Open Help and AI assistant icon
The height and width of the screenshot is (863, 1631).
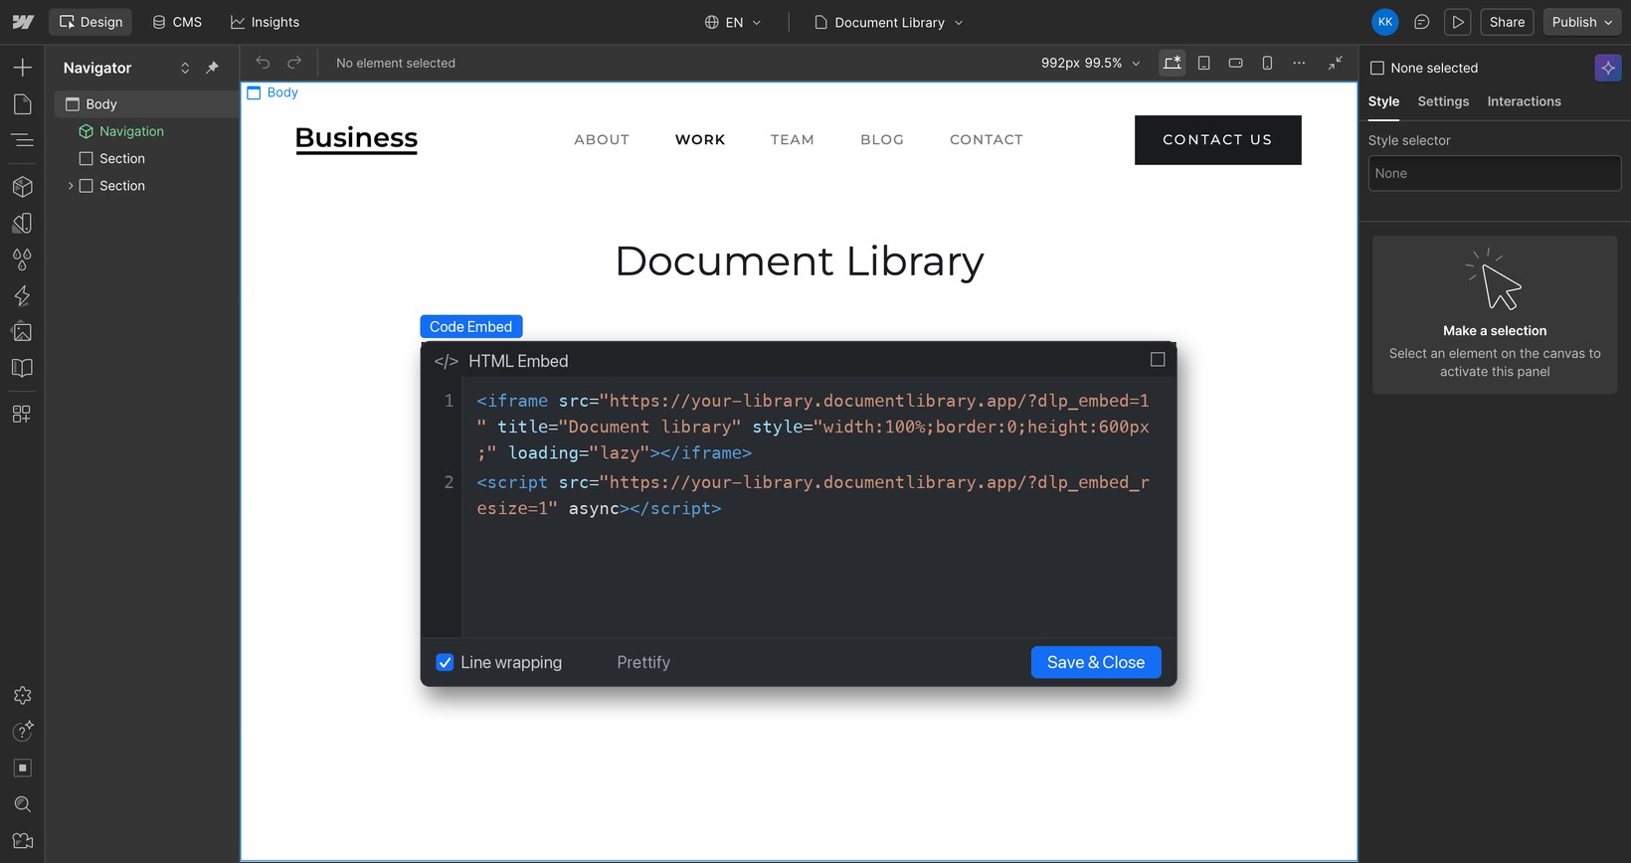point(22,732)
